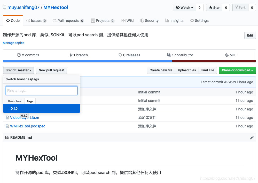Open the Security tab
Viewport: 258px width, 183px height.
coord(150,21)
